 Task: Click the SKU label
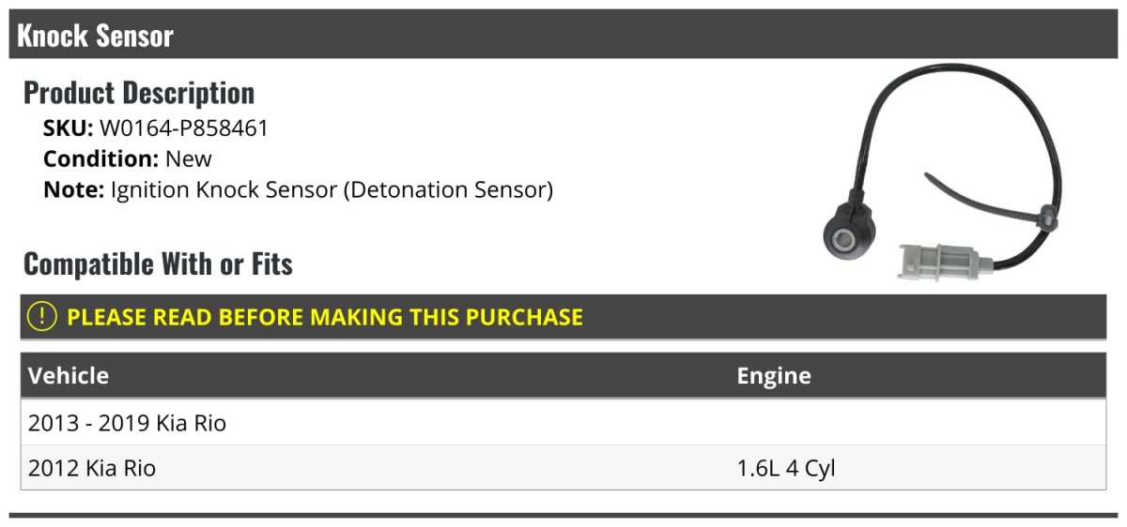(x=68, y=128)
